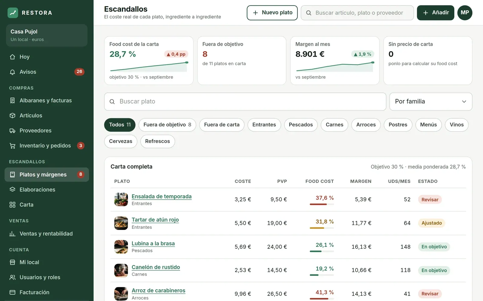Click the Facturación card icon
This screenshot has width=483, height=301.
(x=12, y=292)
